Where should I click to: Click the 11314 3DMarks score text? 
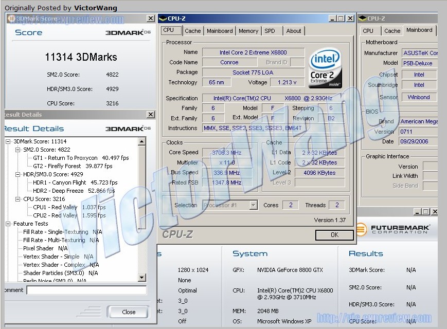coord(81,57)
